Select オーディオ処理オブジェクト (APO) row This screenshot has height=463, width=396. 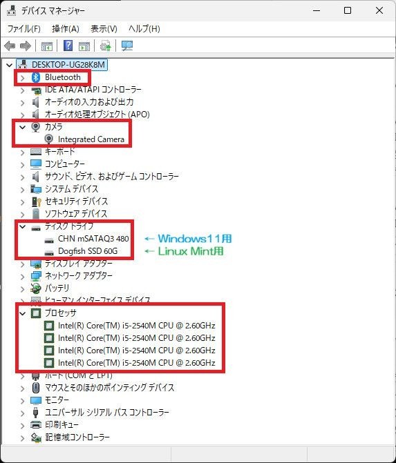tap(97, 115)
